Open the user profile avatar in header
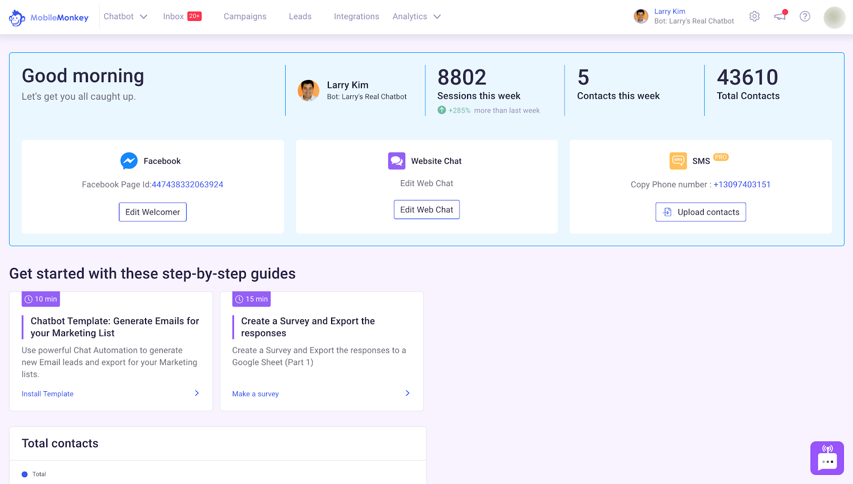Screen dimensions: 853x484 pyautogui.click(x=834, y=18)
